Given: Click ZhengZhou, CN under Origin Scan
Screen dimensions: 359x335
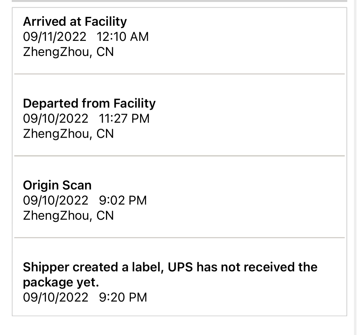Looking at the screenshot, I should pyautogui.click(x=69, y=215).
